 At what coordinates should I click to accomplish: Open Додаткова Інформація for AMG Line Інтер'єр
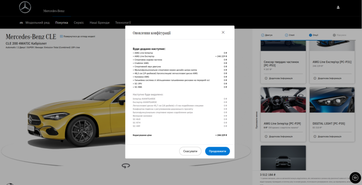point(281,137)
